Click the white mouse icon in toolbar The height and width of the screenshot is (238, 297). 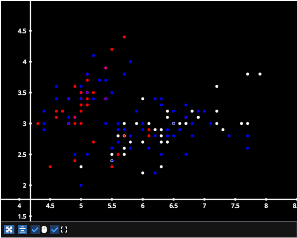click(44, 229)
